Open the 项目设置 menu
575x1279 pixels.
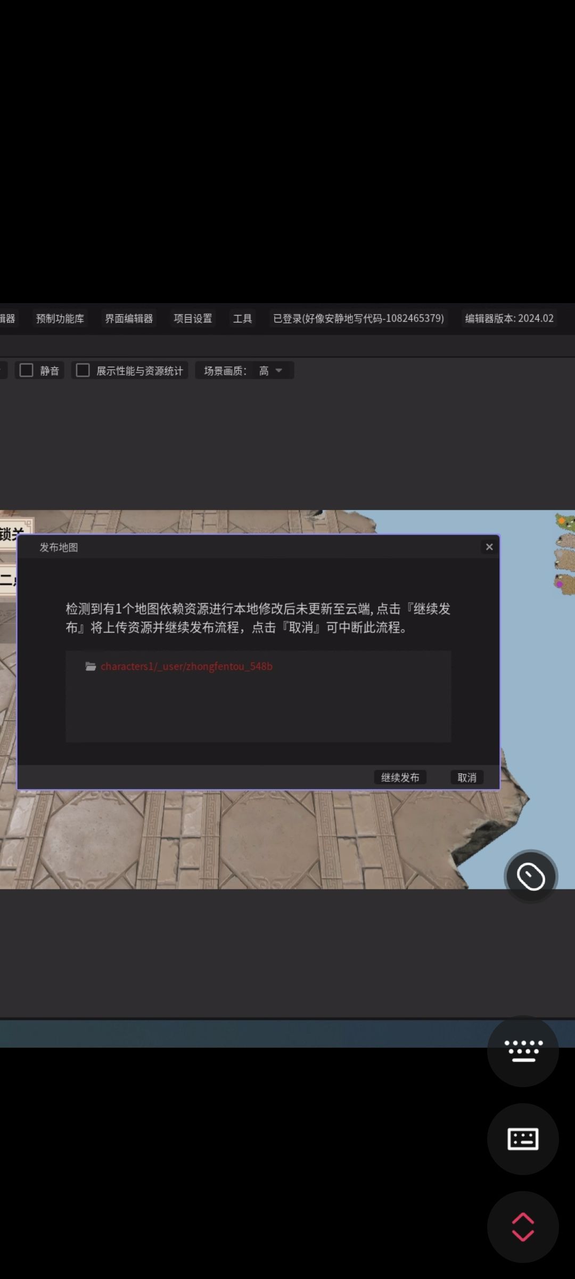click(x=193, y=319)
